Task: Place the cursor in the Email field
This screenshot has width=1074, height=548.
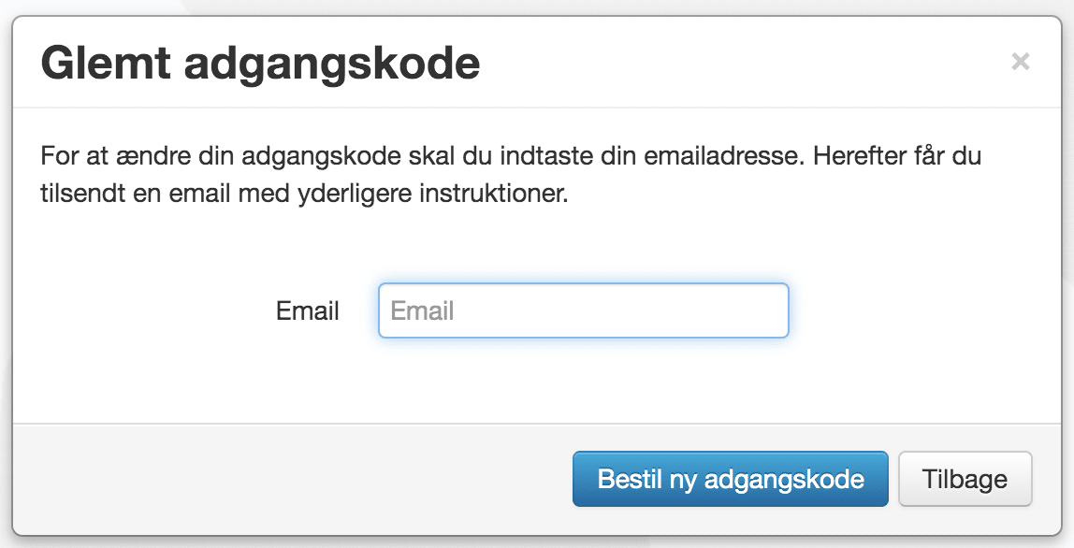Action: pos(584,310)
